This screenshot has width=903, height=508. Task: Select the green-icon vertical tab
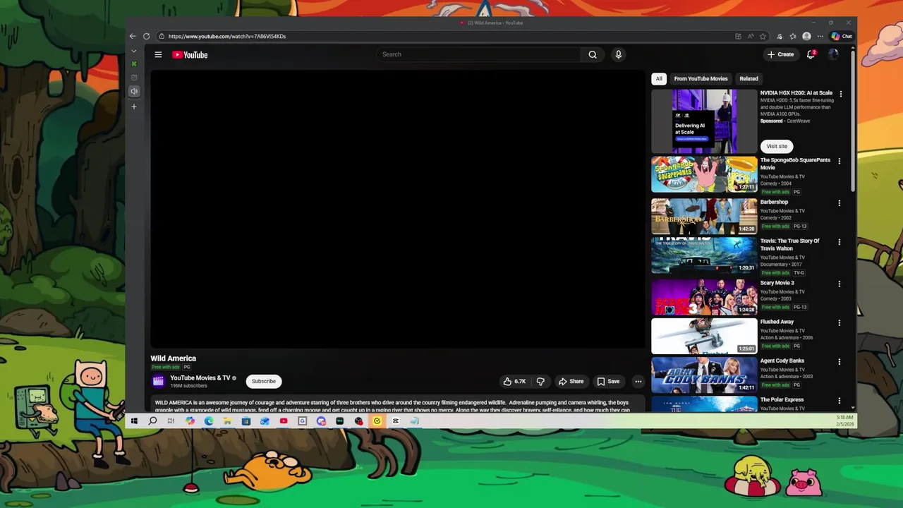click(134, 64)
